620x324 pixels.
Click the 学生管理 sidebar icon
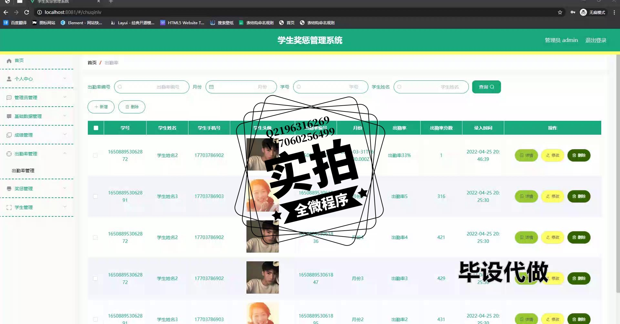[x=9, y=207]
